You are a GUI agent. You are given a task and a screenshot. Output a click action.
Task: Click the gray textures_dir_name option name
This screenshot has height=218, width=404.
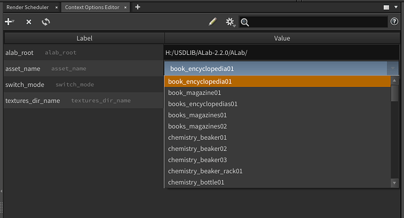[101, 101]
